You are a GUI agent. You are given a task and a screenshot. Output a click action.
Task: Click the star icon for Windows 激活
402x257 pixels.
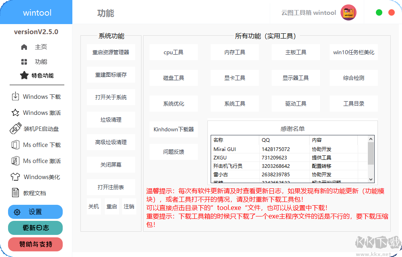[x=15, y=113]
